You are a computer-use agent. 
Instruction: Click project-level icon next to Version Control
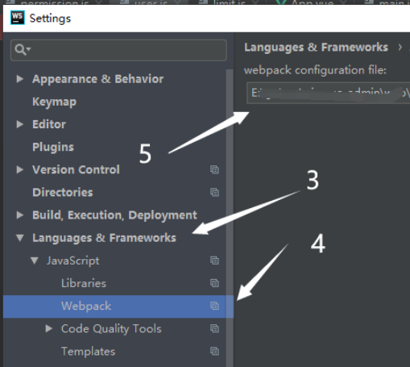coord(214,169)
